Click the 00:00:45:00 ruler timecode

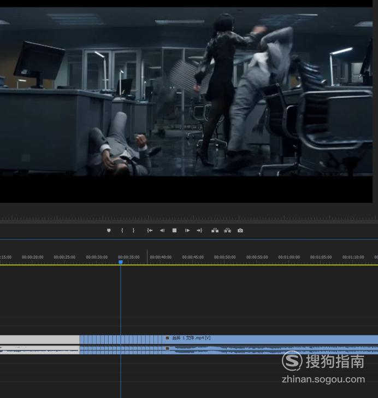point(193,257)
